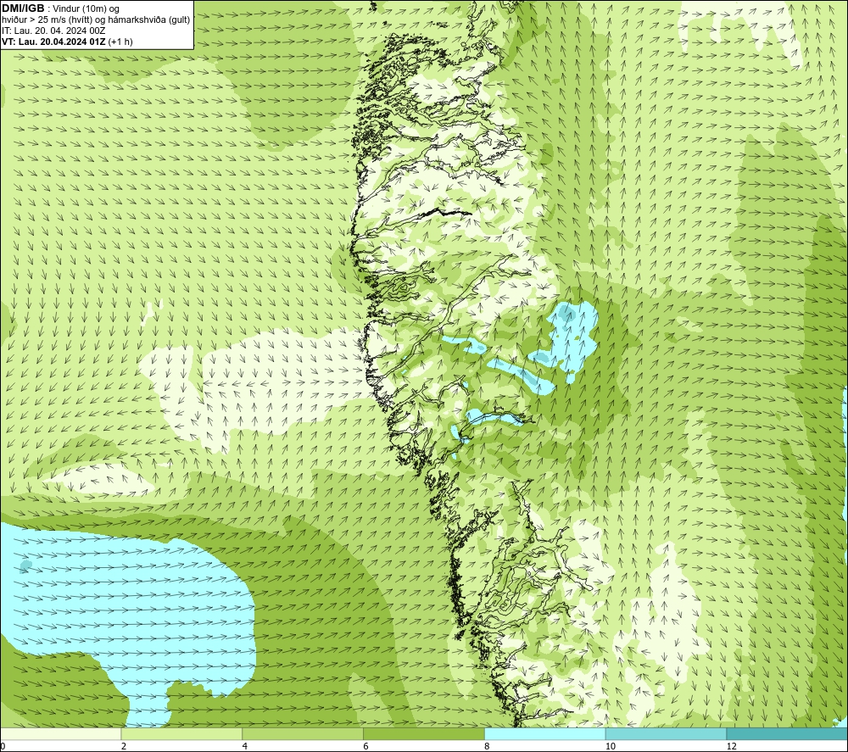Click the "2" label under the color scale
848x752 pixels.
click(124, 747)
